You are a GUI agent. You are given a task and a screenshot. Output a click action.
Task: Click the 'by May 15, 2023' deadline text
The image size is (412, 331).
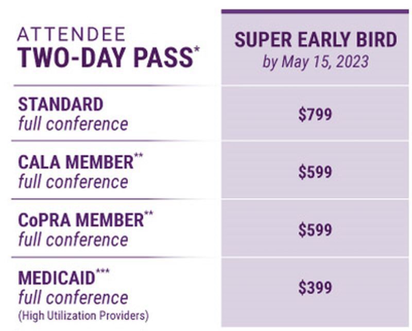click(316, 62)
